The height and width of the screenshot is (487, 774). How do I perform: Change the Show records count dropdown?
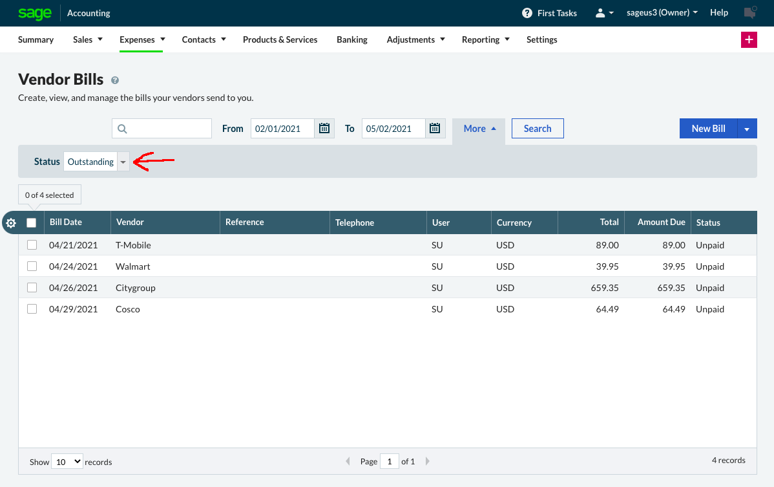pos(67,461)
